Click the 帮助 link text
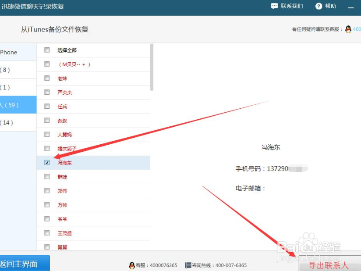The image size is (361, 271). coord(331,6)
